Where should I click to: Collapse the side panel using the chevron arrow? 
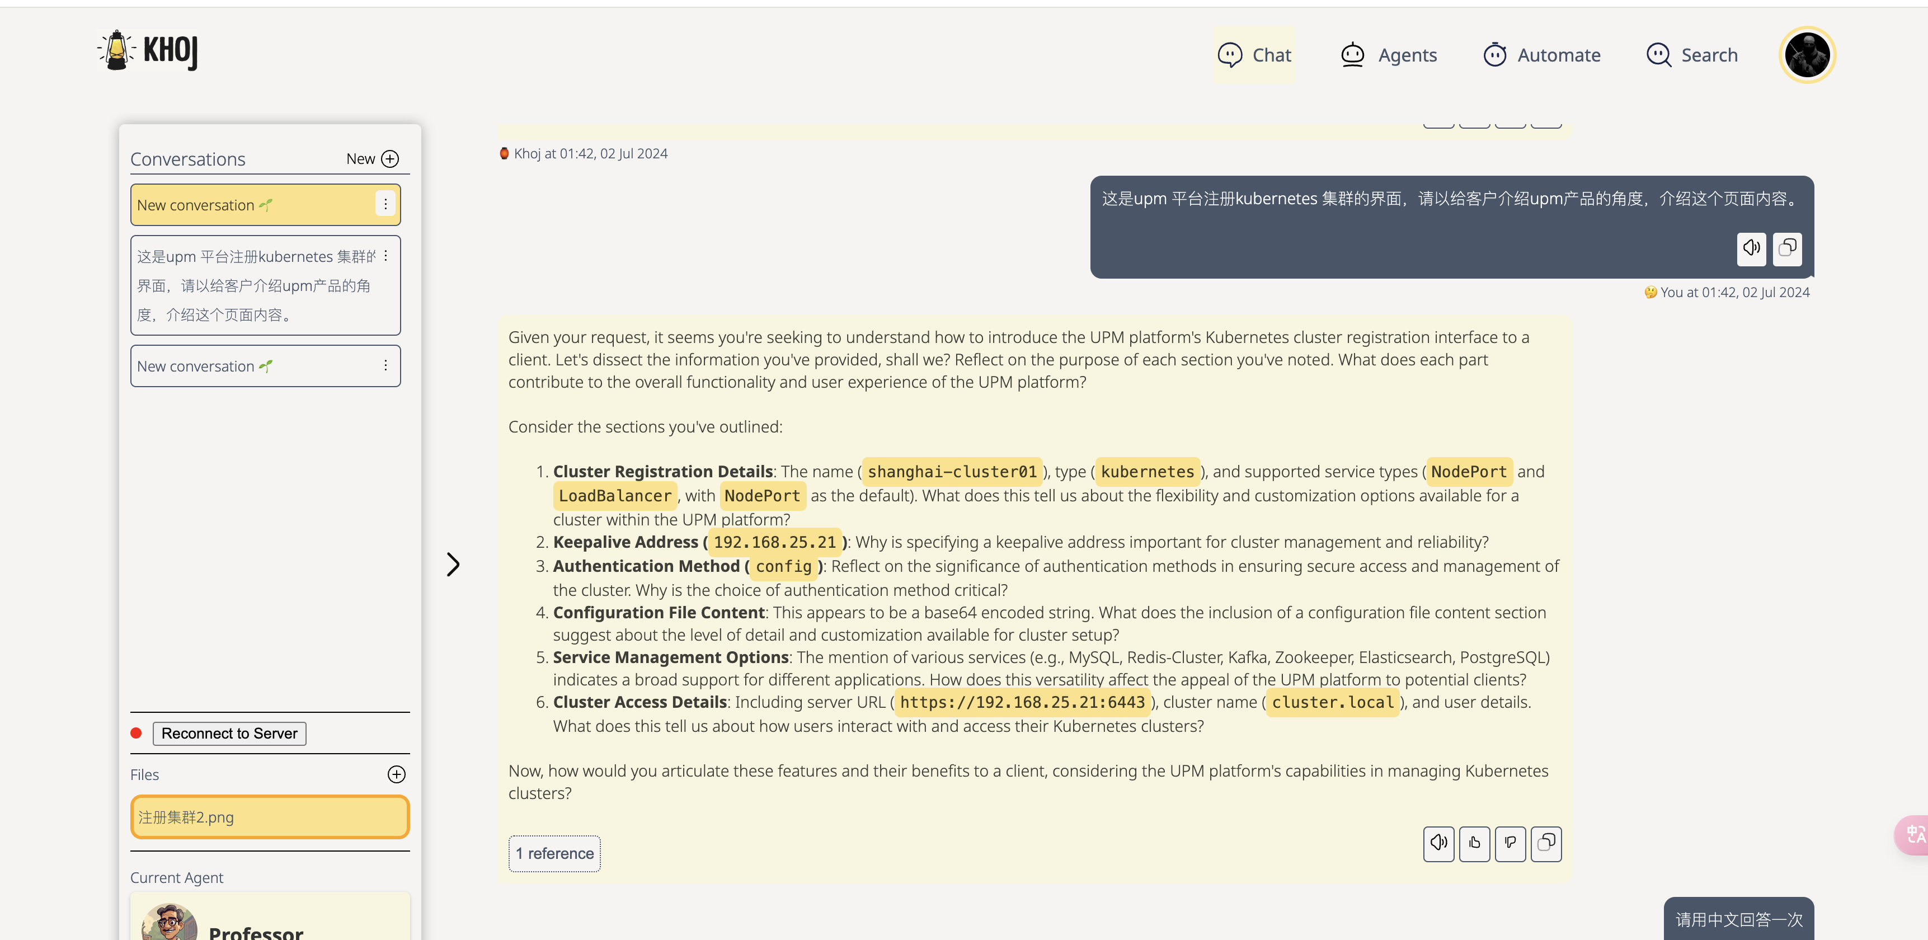coord(453,563)
